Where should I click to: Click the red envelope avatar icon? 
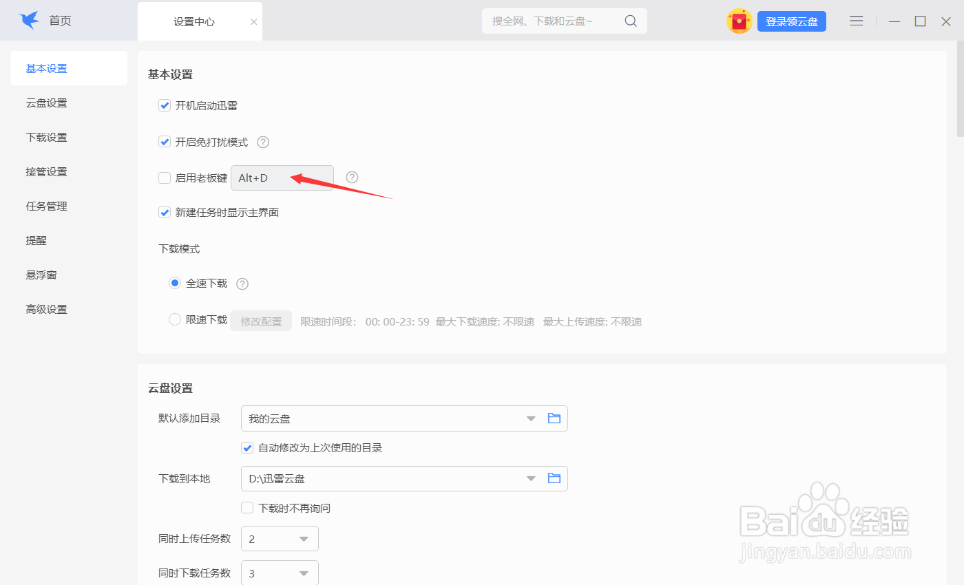tap(740, 21)
